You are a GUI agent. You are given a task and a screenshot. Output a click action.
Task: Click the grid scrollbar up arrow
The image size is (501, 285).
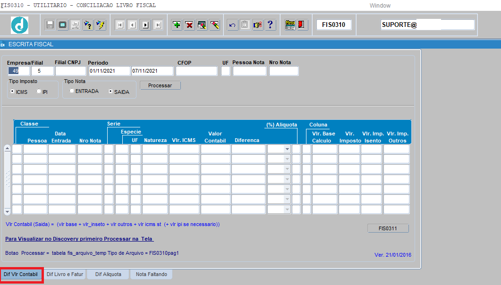[x=7, y=148]
